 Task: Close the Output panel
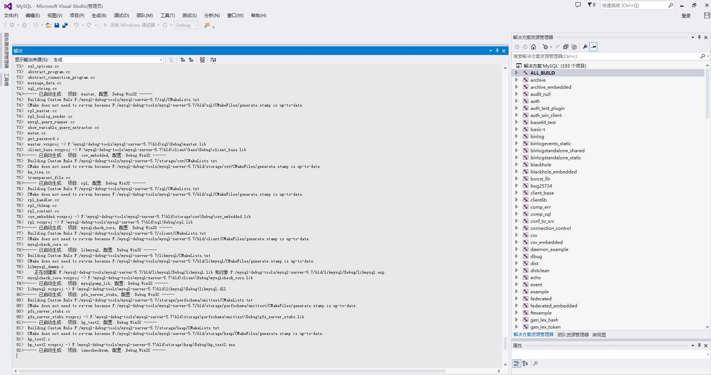click(504, 50)
